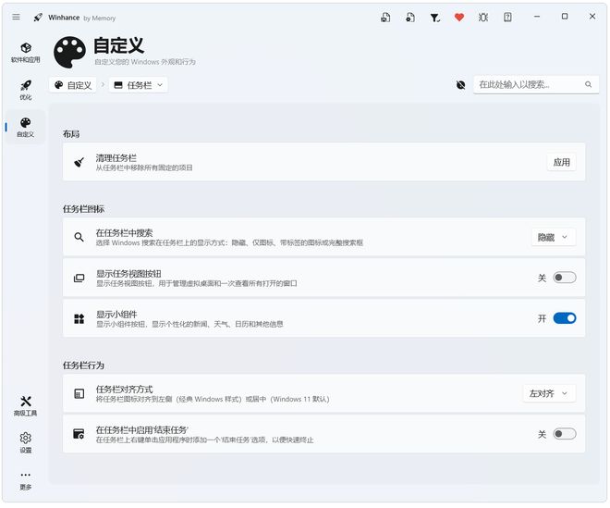Go to Software and Apps (软件和应用) sidebar
Viewport: 610px width, 508px height.
pyautogui.click(x=26, y=53)
